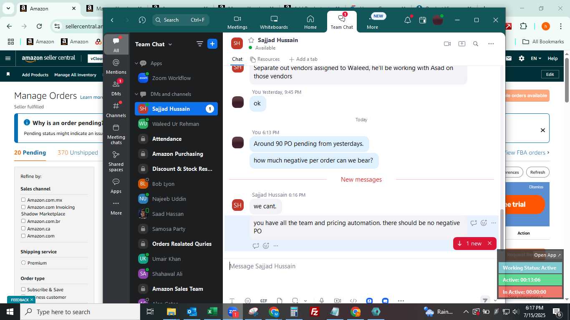Screen dimensions: 570x320
Task: Search within the Sajjad Hussain chat
Action: (475, 44)
